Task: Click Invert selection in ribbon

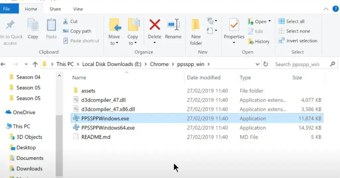Action: [x=298, y=41]
